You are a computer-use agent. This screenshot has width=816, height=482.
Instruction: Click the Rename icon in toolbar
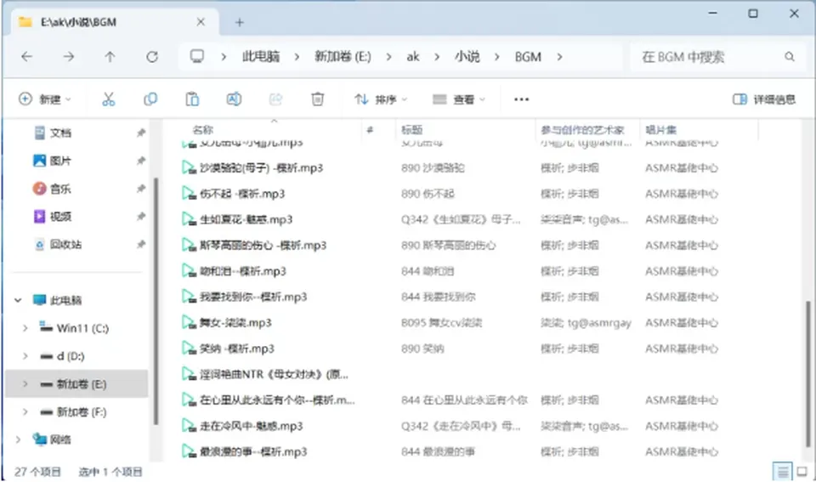234,99
